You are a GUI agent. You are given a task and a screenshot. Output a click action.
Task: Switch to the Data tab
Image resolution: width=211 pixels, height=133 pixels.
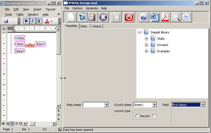tap(84, 26)
